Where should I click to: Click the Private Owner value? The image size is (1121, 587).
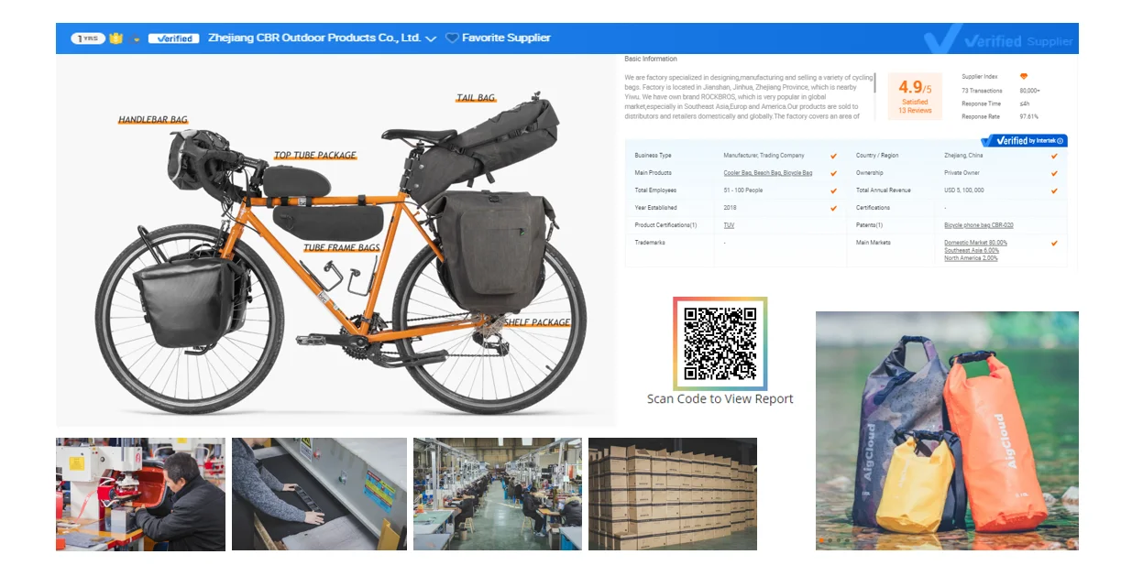click(962, 173)
